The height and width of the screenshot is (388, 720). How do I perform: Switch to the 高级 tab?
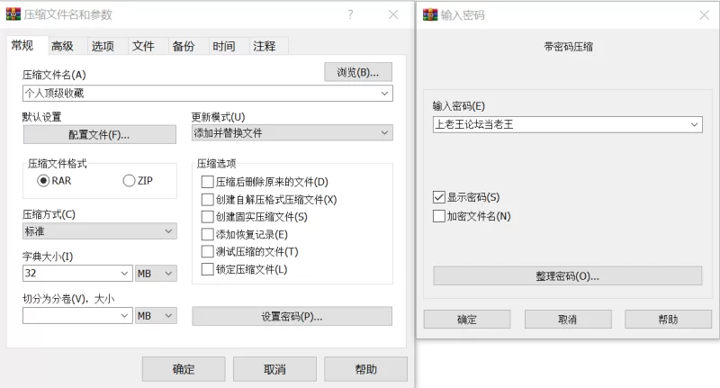click(x=62, y=47)
